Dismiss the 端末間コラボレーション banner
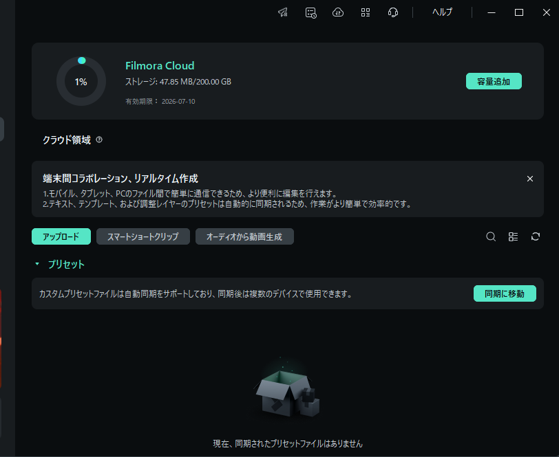Screen dimensions: 559x457 (530, 179)
